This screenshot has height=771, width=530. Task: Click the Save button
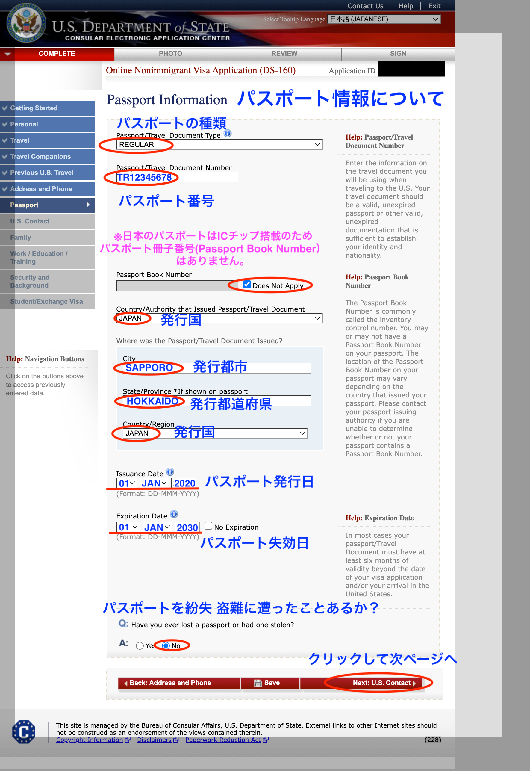270,683
